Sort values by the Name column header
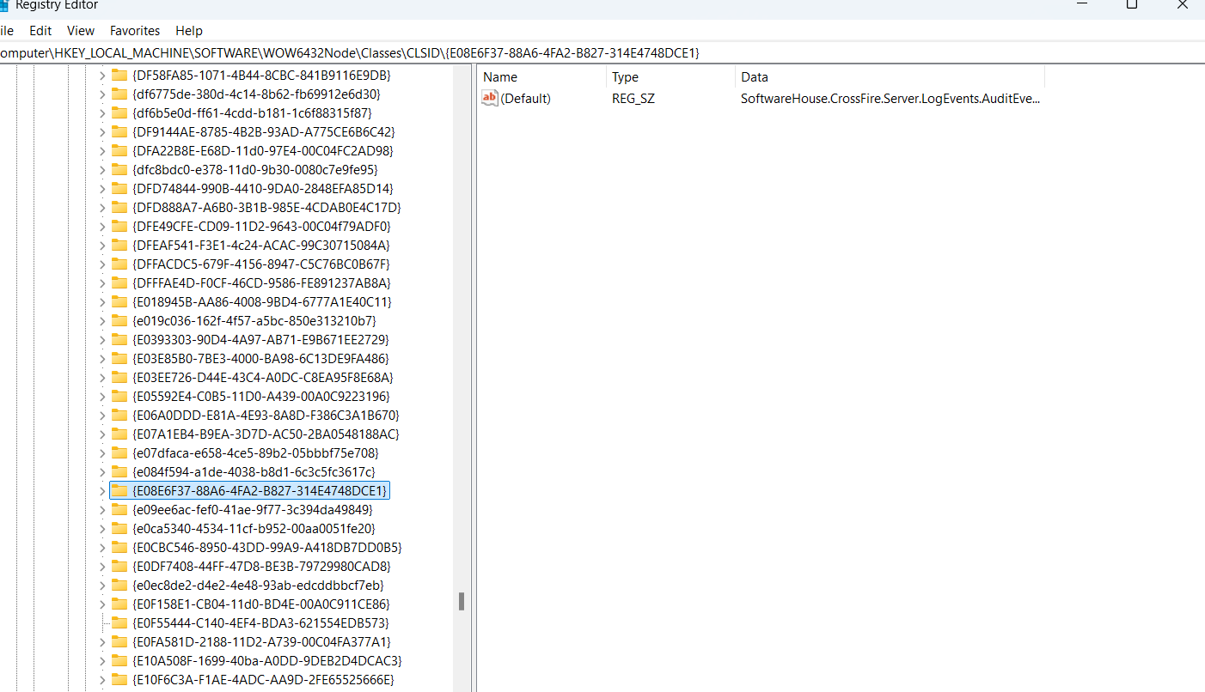This screenshot has height=692, width=1205. (x=541, y=77)
